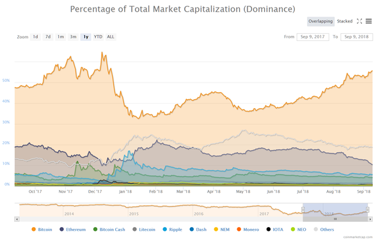The height and width of the screenshot is (243, 385).
Task: Select the 1y zoom range
Action: pos(86,37)
